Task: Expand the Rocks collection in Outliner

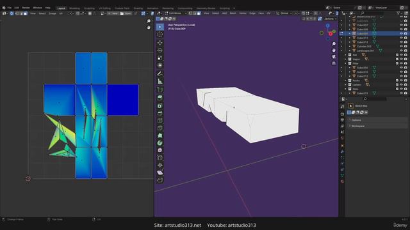Action: click(x=346, y=80)
